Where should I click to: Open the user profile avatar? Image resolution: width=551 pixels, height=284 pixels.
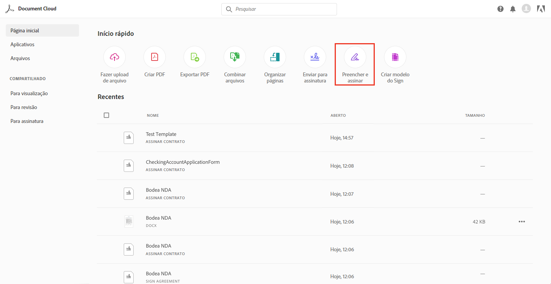(x=526, y=8)
